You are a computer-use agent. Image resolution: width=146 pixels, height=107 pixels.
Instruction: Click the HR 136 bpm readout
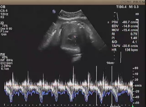click(125, 50)
